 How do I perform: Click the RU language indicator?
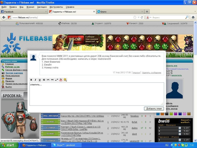tap(167, 145)
